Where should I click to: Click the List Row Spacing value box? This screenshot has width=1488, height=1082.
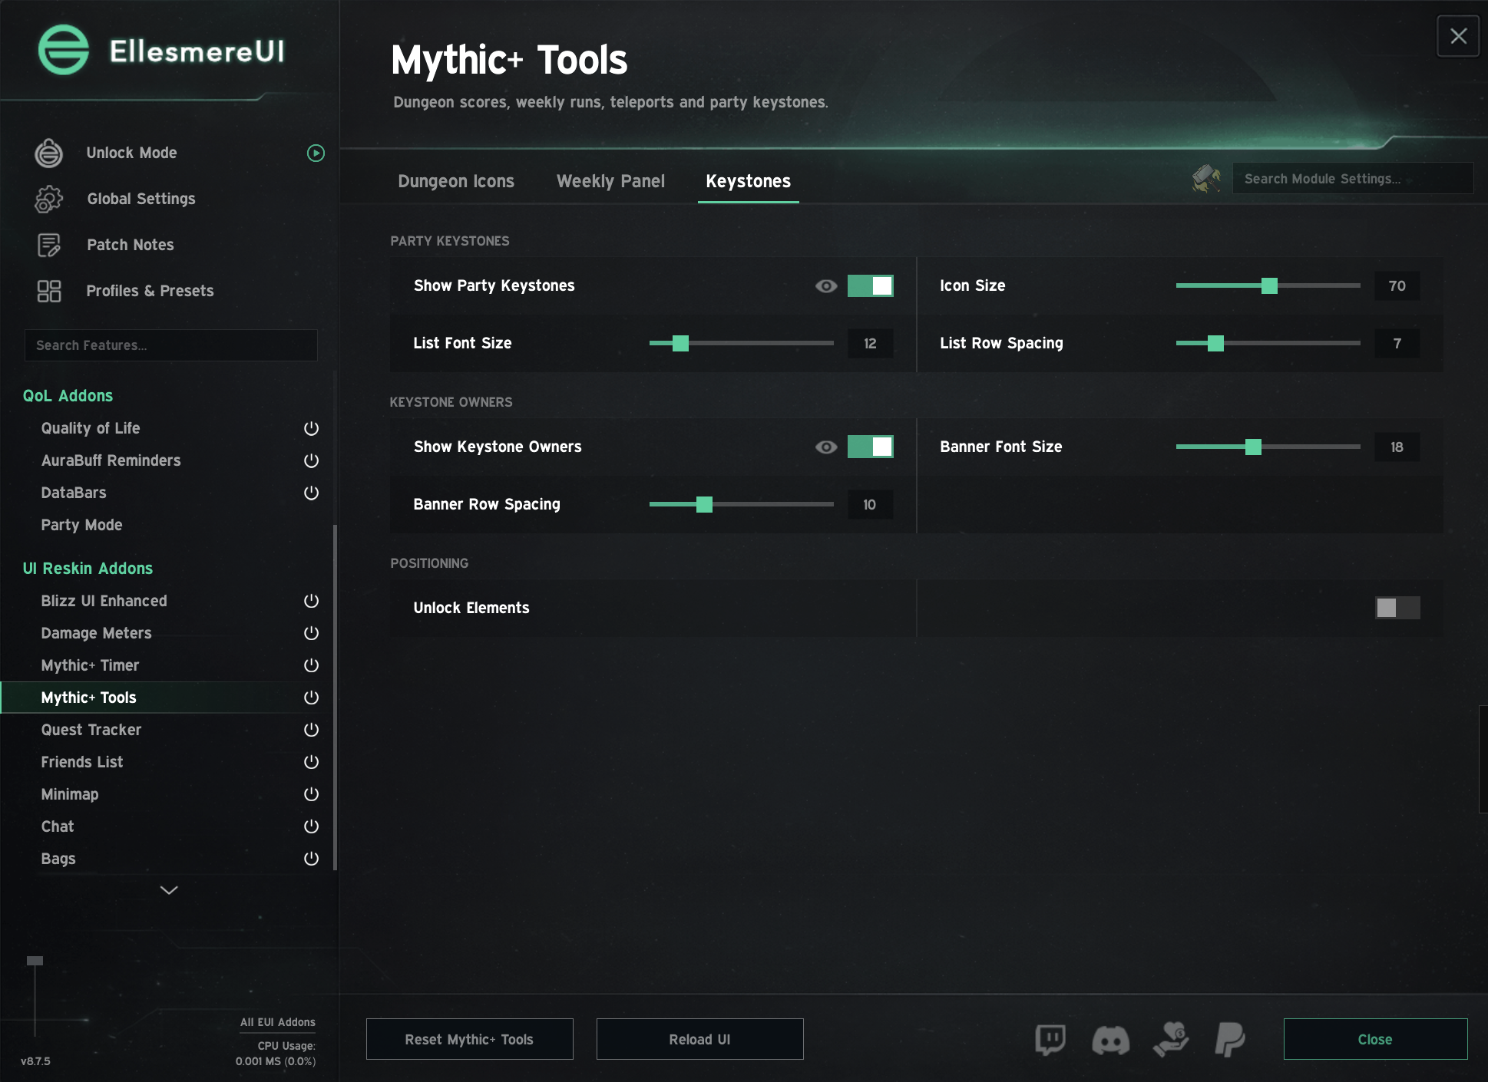1397,343
